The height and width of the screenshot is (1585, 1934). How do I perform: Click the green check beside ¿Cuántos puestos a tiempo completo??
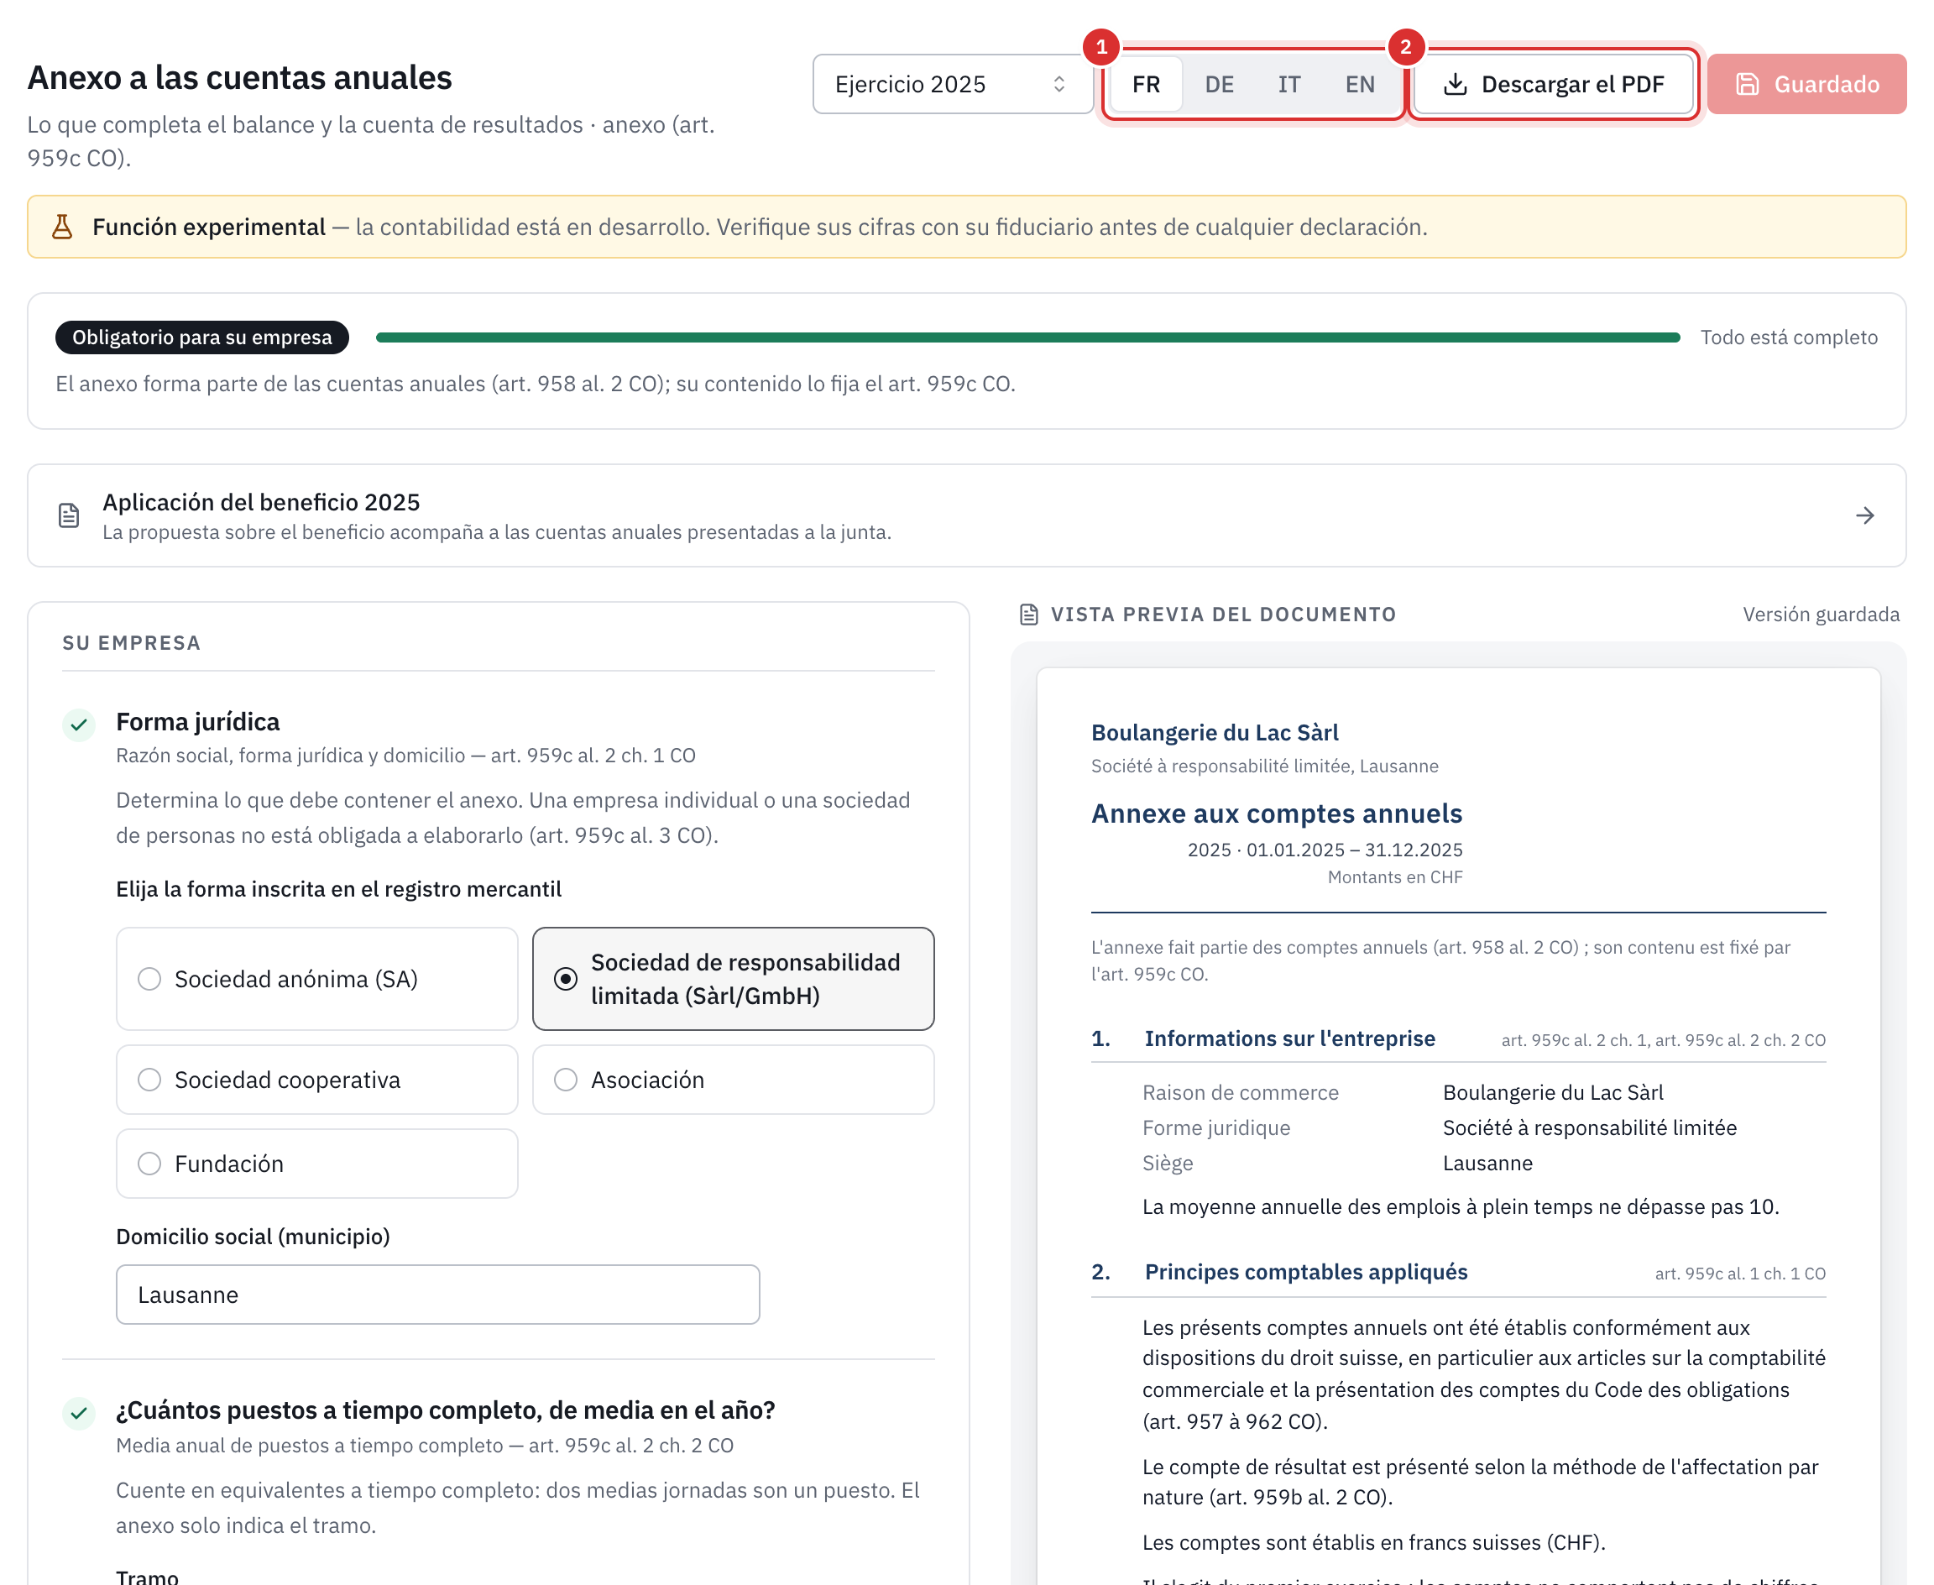click(x=80, y=1414)
